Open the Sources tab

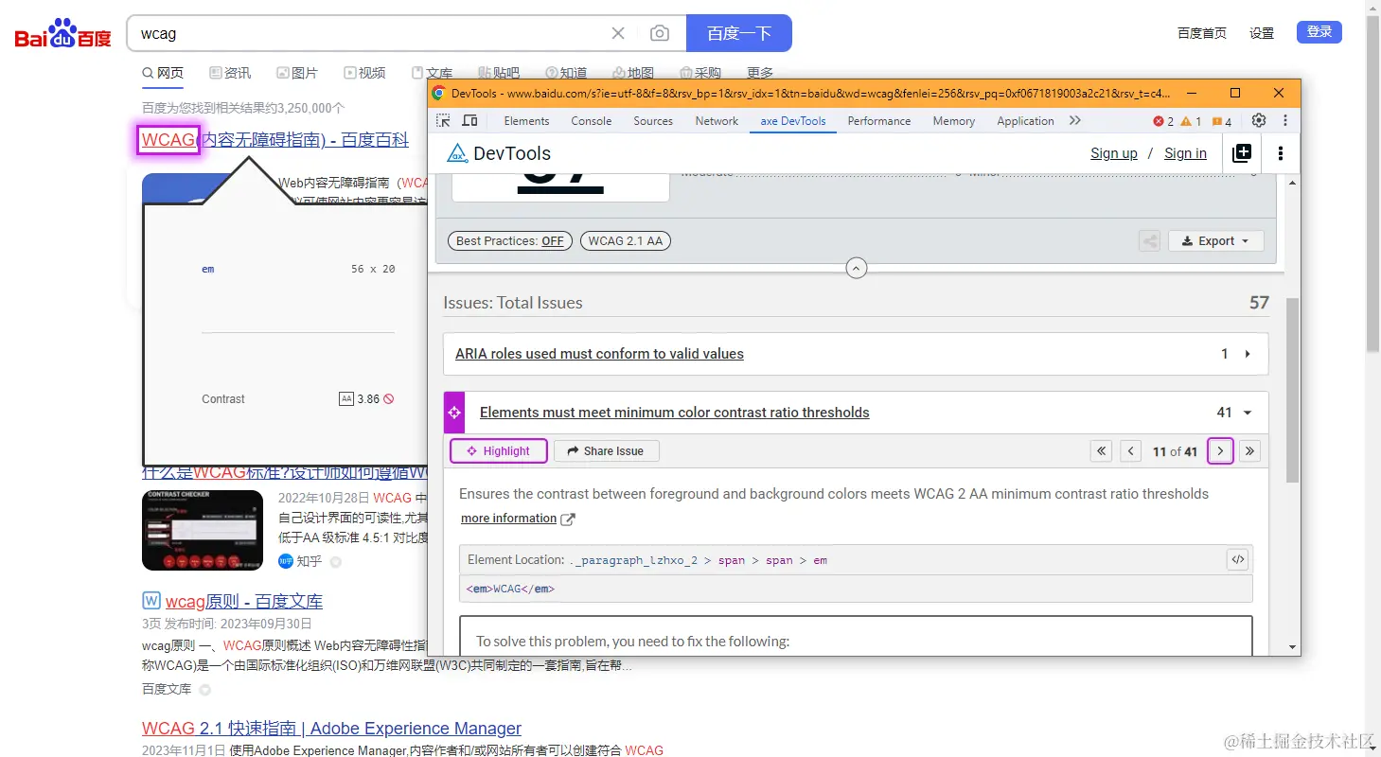(x=653, y=121)
